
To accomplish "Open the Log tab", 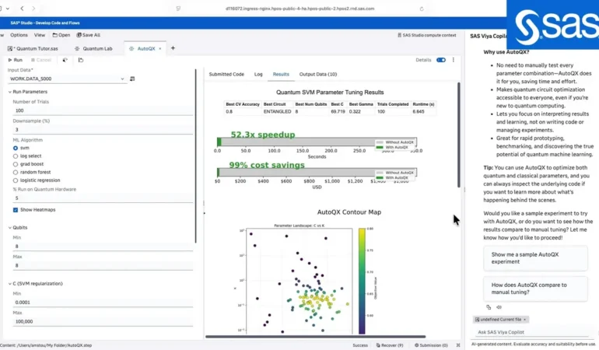I will click(x=258, y=74).
